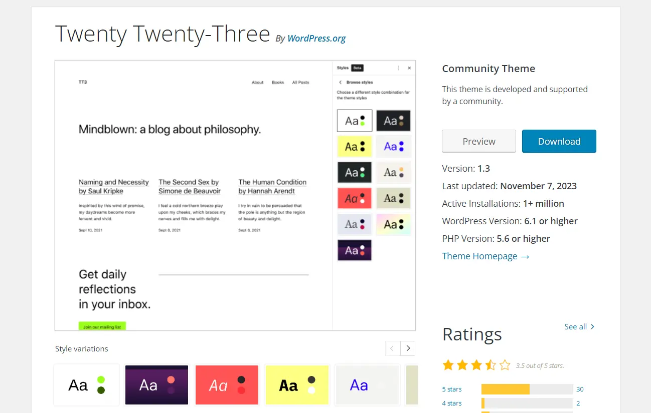
Task: Click the previous arrow on the style variations carousel
Action: click(x=393, y=348)
